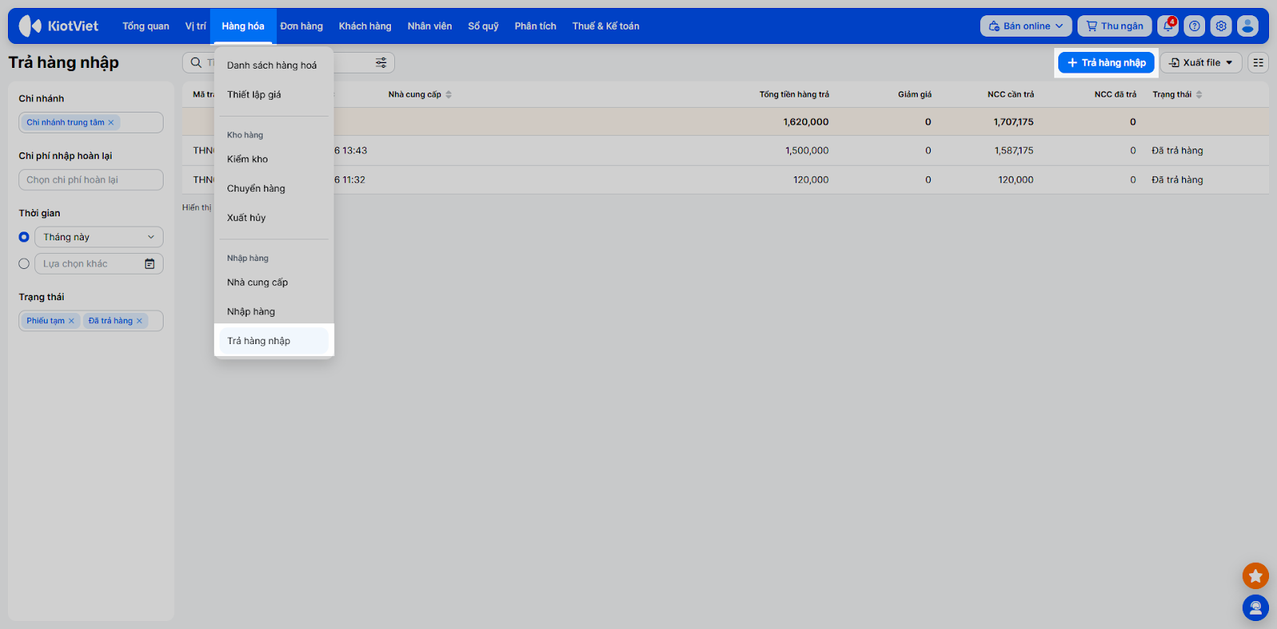The height and width of the screenshot is (629, 1277).
Task: Select Thiết lập giá menu item
Action: pos(274,94)
